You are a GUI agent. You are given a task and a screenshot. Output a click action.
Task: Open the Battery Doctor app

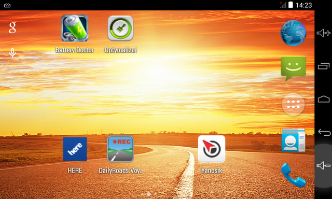pyautogui.click(x=75, y=29)
